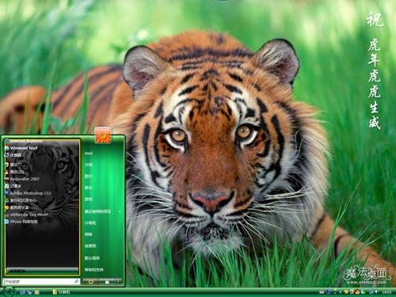Click the taskbar Computer window button
Image resolution: width=396 pixels, height=297 pixels.
pyautogui.click(x=61, y=292)
